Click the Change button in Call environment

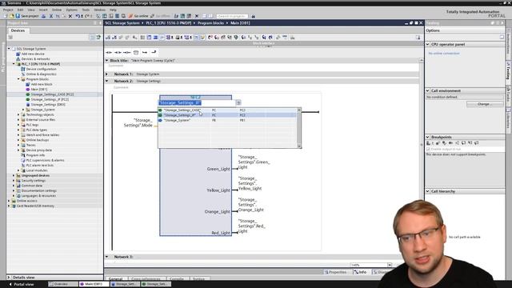[x=485, y=104]
